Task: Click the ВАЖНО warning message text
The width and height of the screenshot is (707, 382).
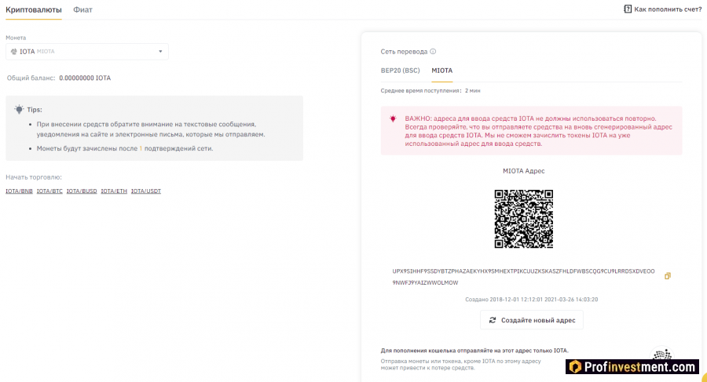Action: (538, 131)
